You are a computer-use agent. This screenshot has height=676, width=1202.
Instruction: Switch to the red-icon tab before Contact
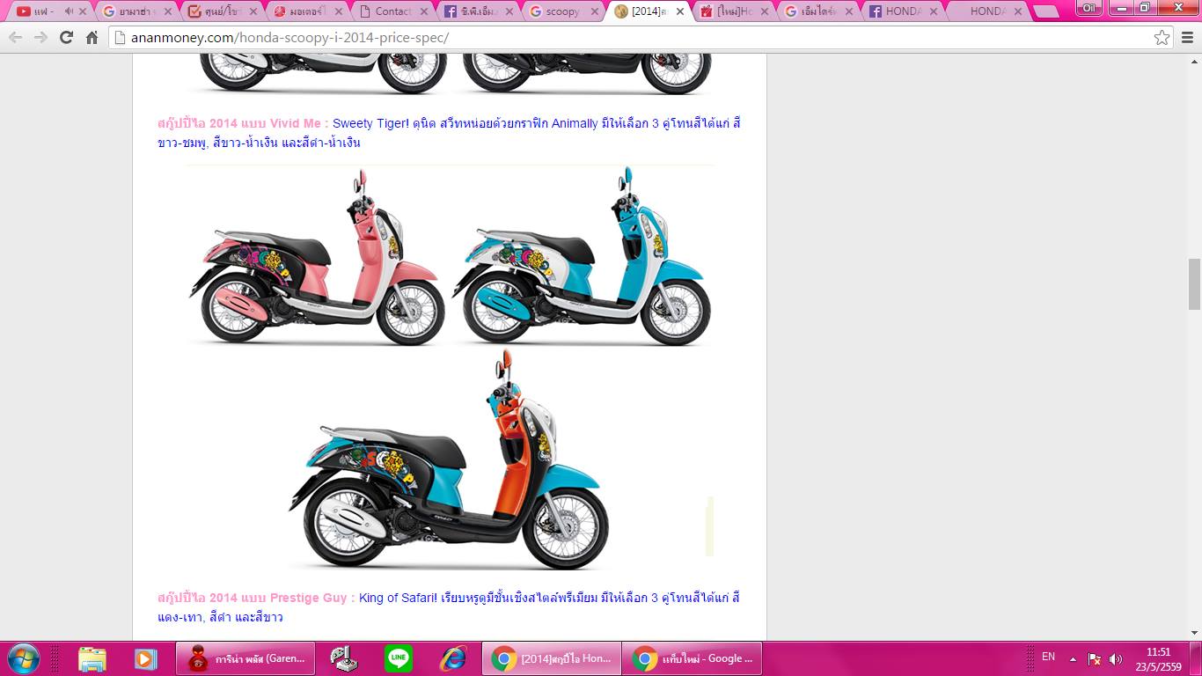tap(306, 11)
